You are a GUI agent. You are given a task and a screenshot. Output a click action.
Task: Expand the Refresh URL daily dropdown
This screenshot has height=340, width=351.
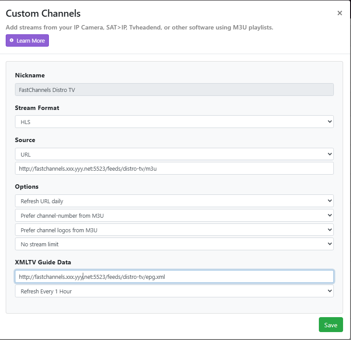(174, 201)
